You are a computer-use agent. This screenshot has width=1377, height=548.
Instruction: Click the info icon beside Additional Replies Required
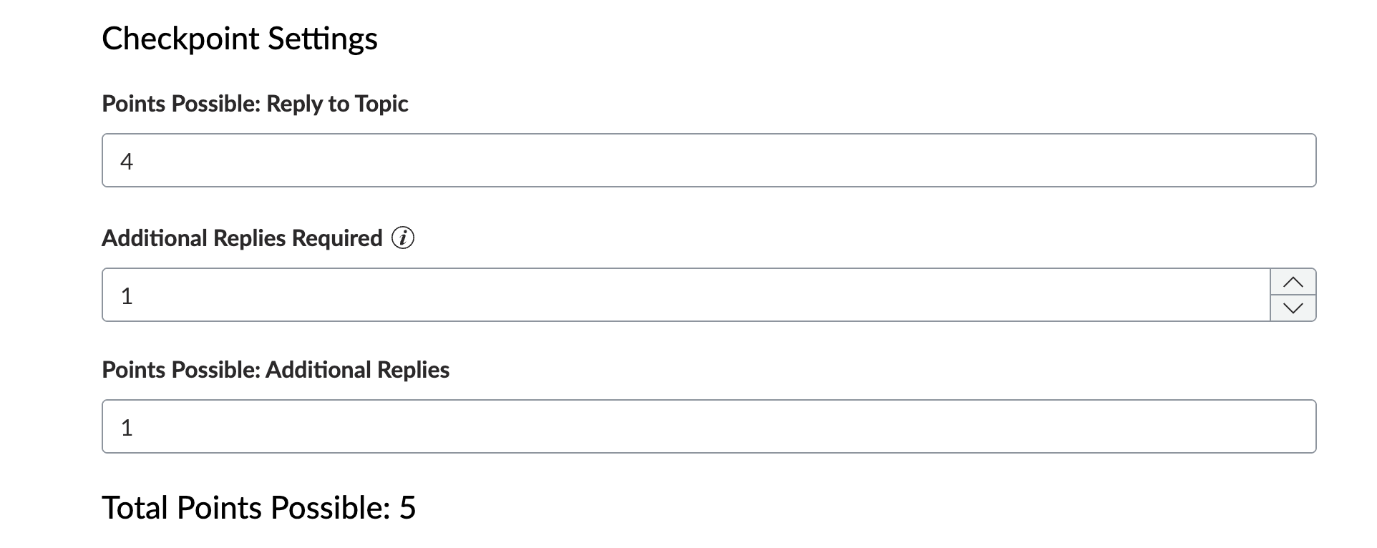403,238
